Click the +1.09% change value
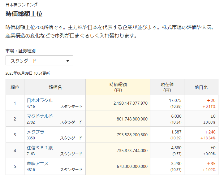This screenshot has width=224, height=175. [x=209, y=170]
